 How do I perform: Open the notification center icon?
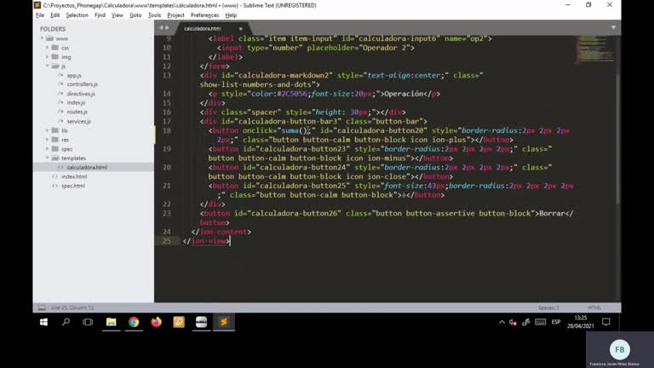(x=606, y=322)
